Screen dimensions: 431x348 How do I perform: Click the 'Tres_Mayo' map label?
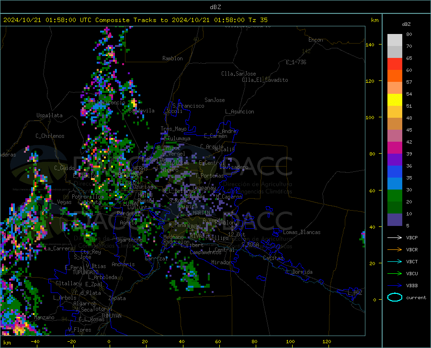(173, 129)
